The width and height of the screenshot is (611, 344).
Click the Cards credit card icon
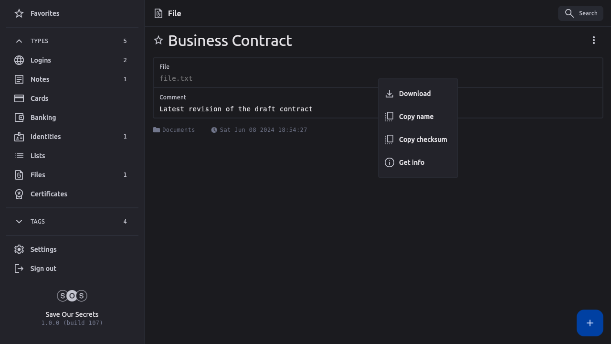pyautogui.click(x=19, y=98)
